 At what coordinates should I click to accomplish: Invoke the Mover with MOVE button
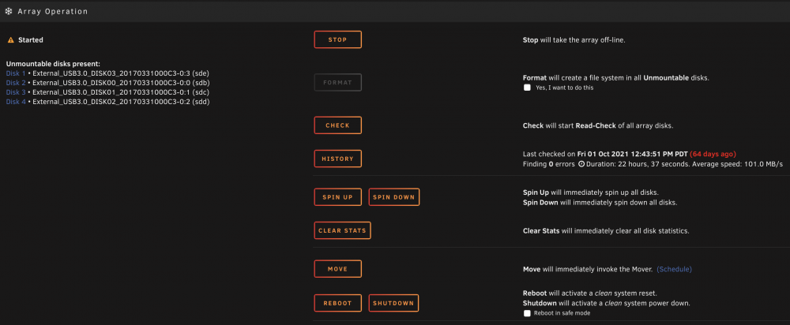coord(337,269)
